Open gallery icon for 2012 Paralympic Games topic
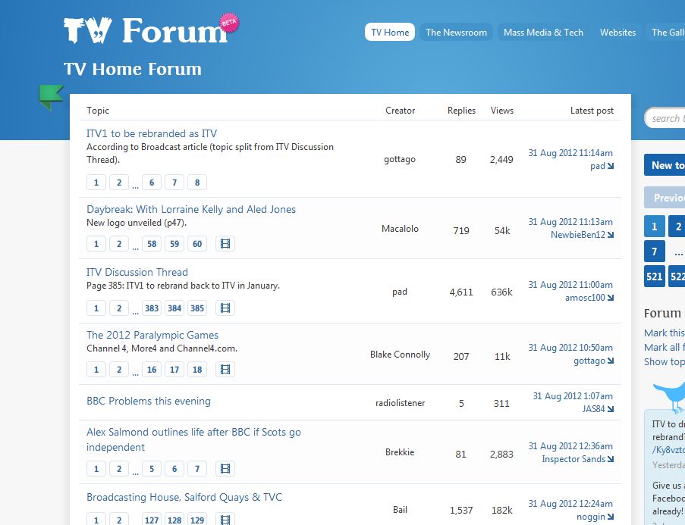The height and width of the screenshot is (525, 685). point(225,369)
